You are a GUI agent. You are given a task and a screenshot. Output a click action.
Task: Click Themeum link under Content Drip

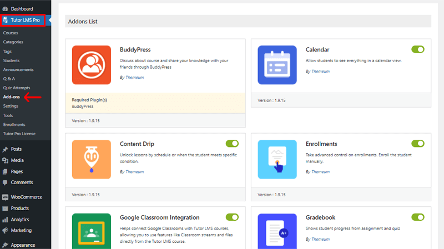(x=134, y=172)
